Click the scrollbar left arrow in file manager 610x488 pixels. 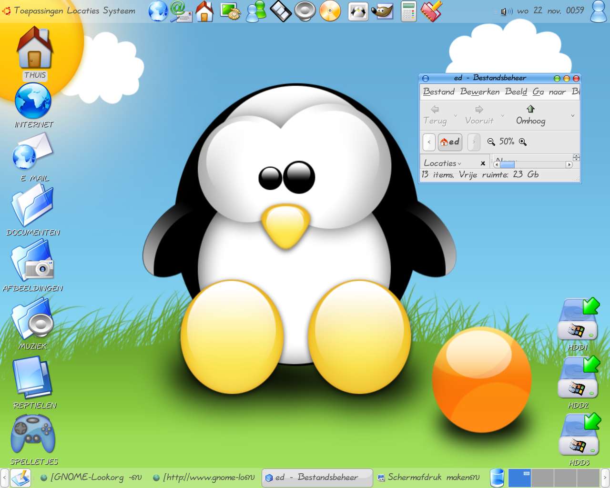[x=497, y=164]
